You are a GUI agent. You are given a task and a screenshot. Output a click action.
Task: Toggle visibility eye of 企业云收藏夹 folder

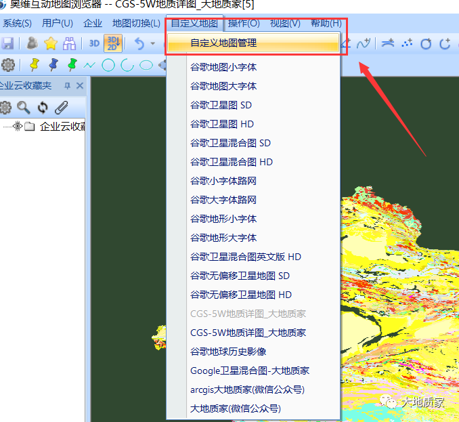[18, 126]
